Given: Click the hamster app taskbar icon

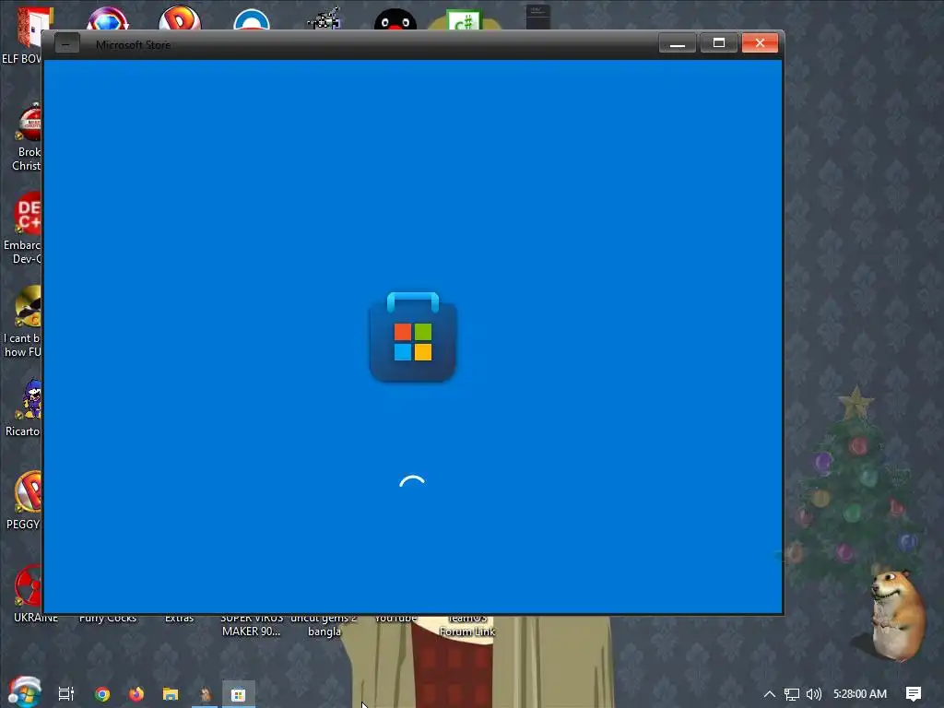Looking at the screenshot, I should pos(205,694).
